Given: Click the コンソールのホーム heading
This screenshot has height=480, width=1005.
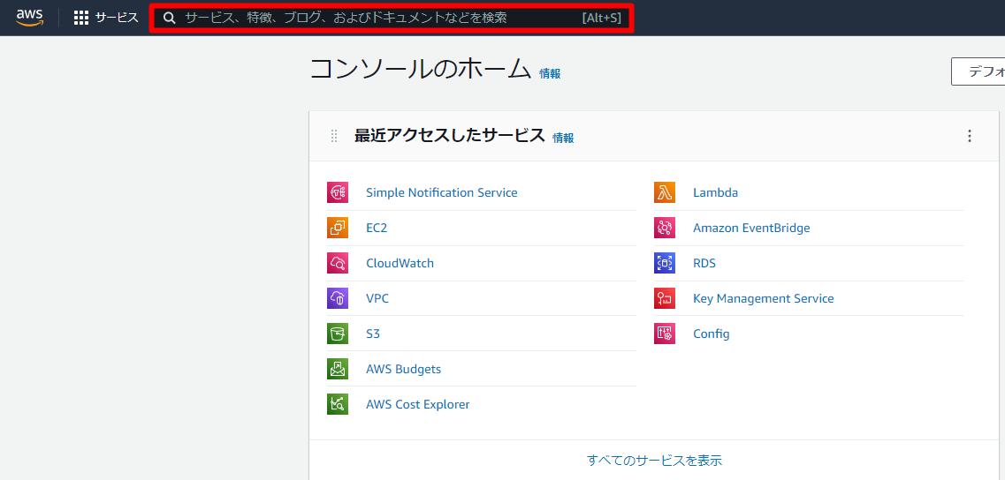Looking at the screenshot, I should 421,69.
